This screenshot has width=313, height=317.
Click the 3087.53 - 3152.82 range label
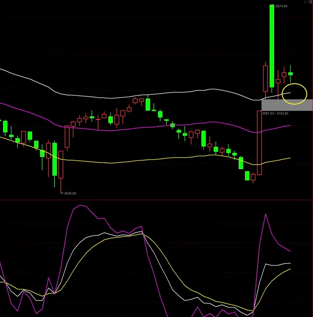[275, 113]
